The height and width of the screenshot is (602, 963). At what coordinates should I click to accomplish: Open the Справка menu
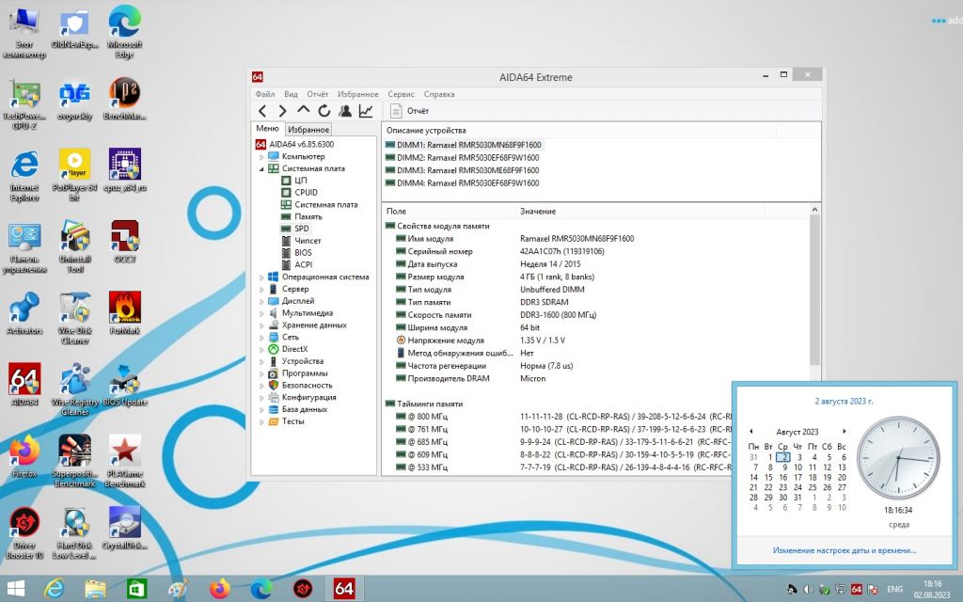(x=439, y=94)
